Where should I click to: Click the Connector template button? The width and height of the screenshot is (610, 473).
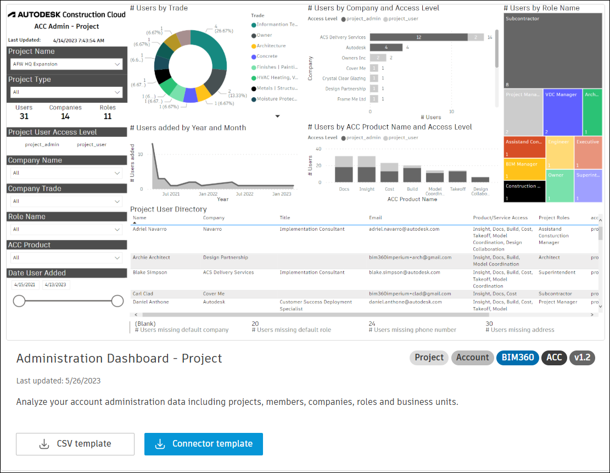204,444
